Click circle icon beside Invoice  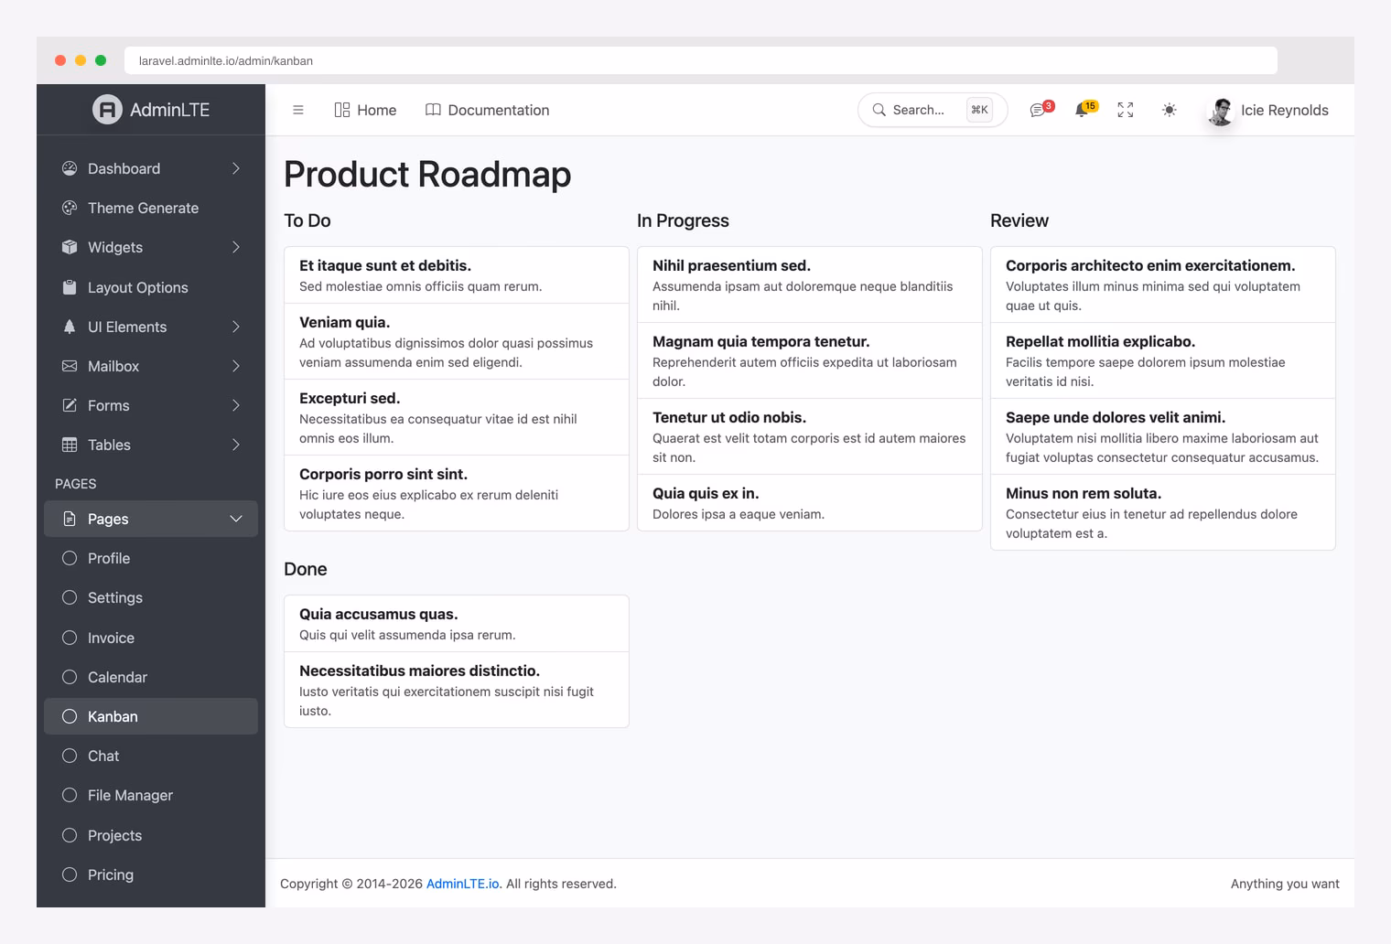[x=70, y=638]
